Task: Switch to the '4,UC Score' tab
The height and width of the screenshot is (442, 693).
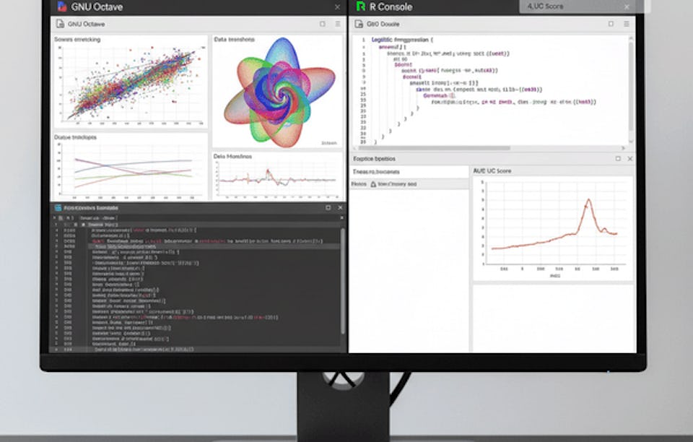Action: (x=577, y=6)
